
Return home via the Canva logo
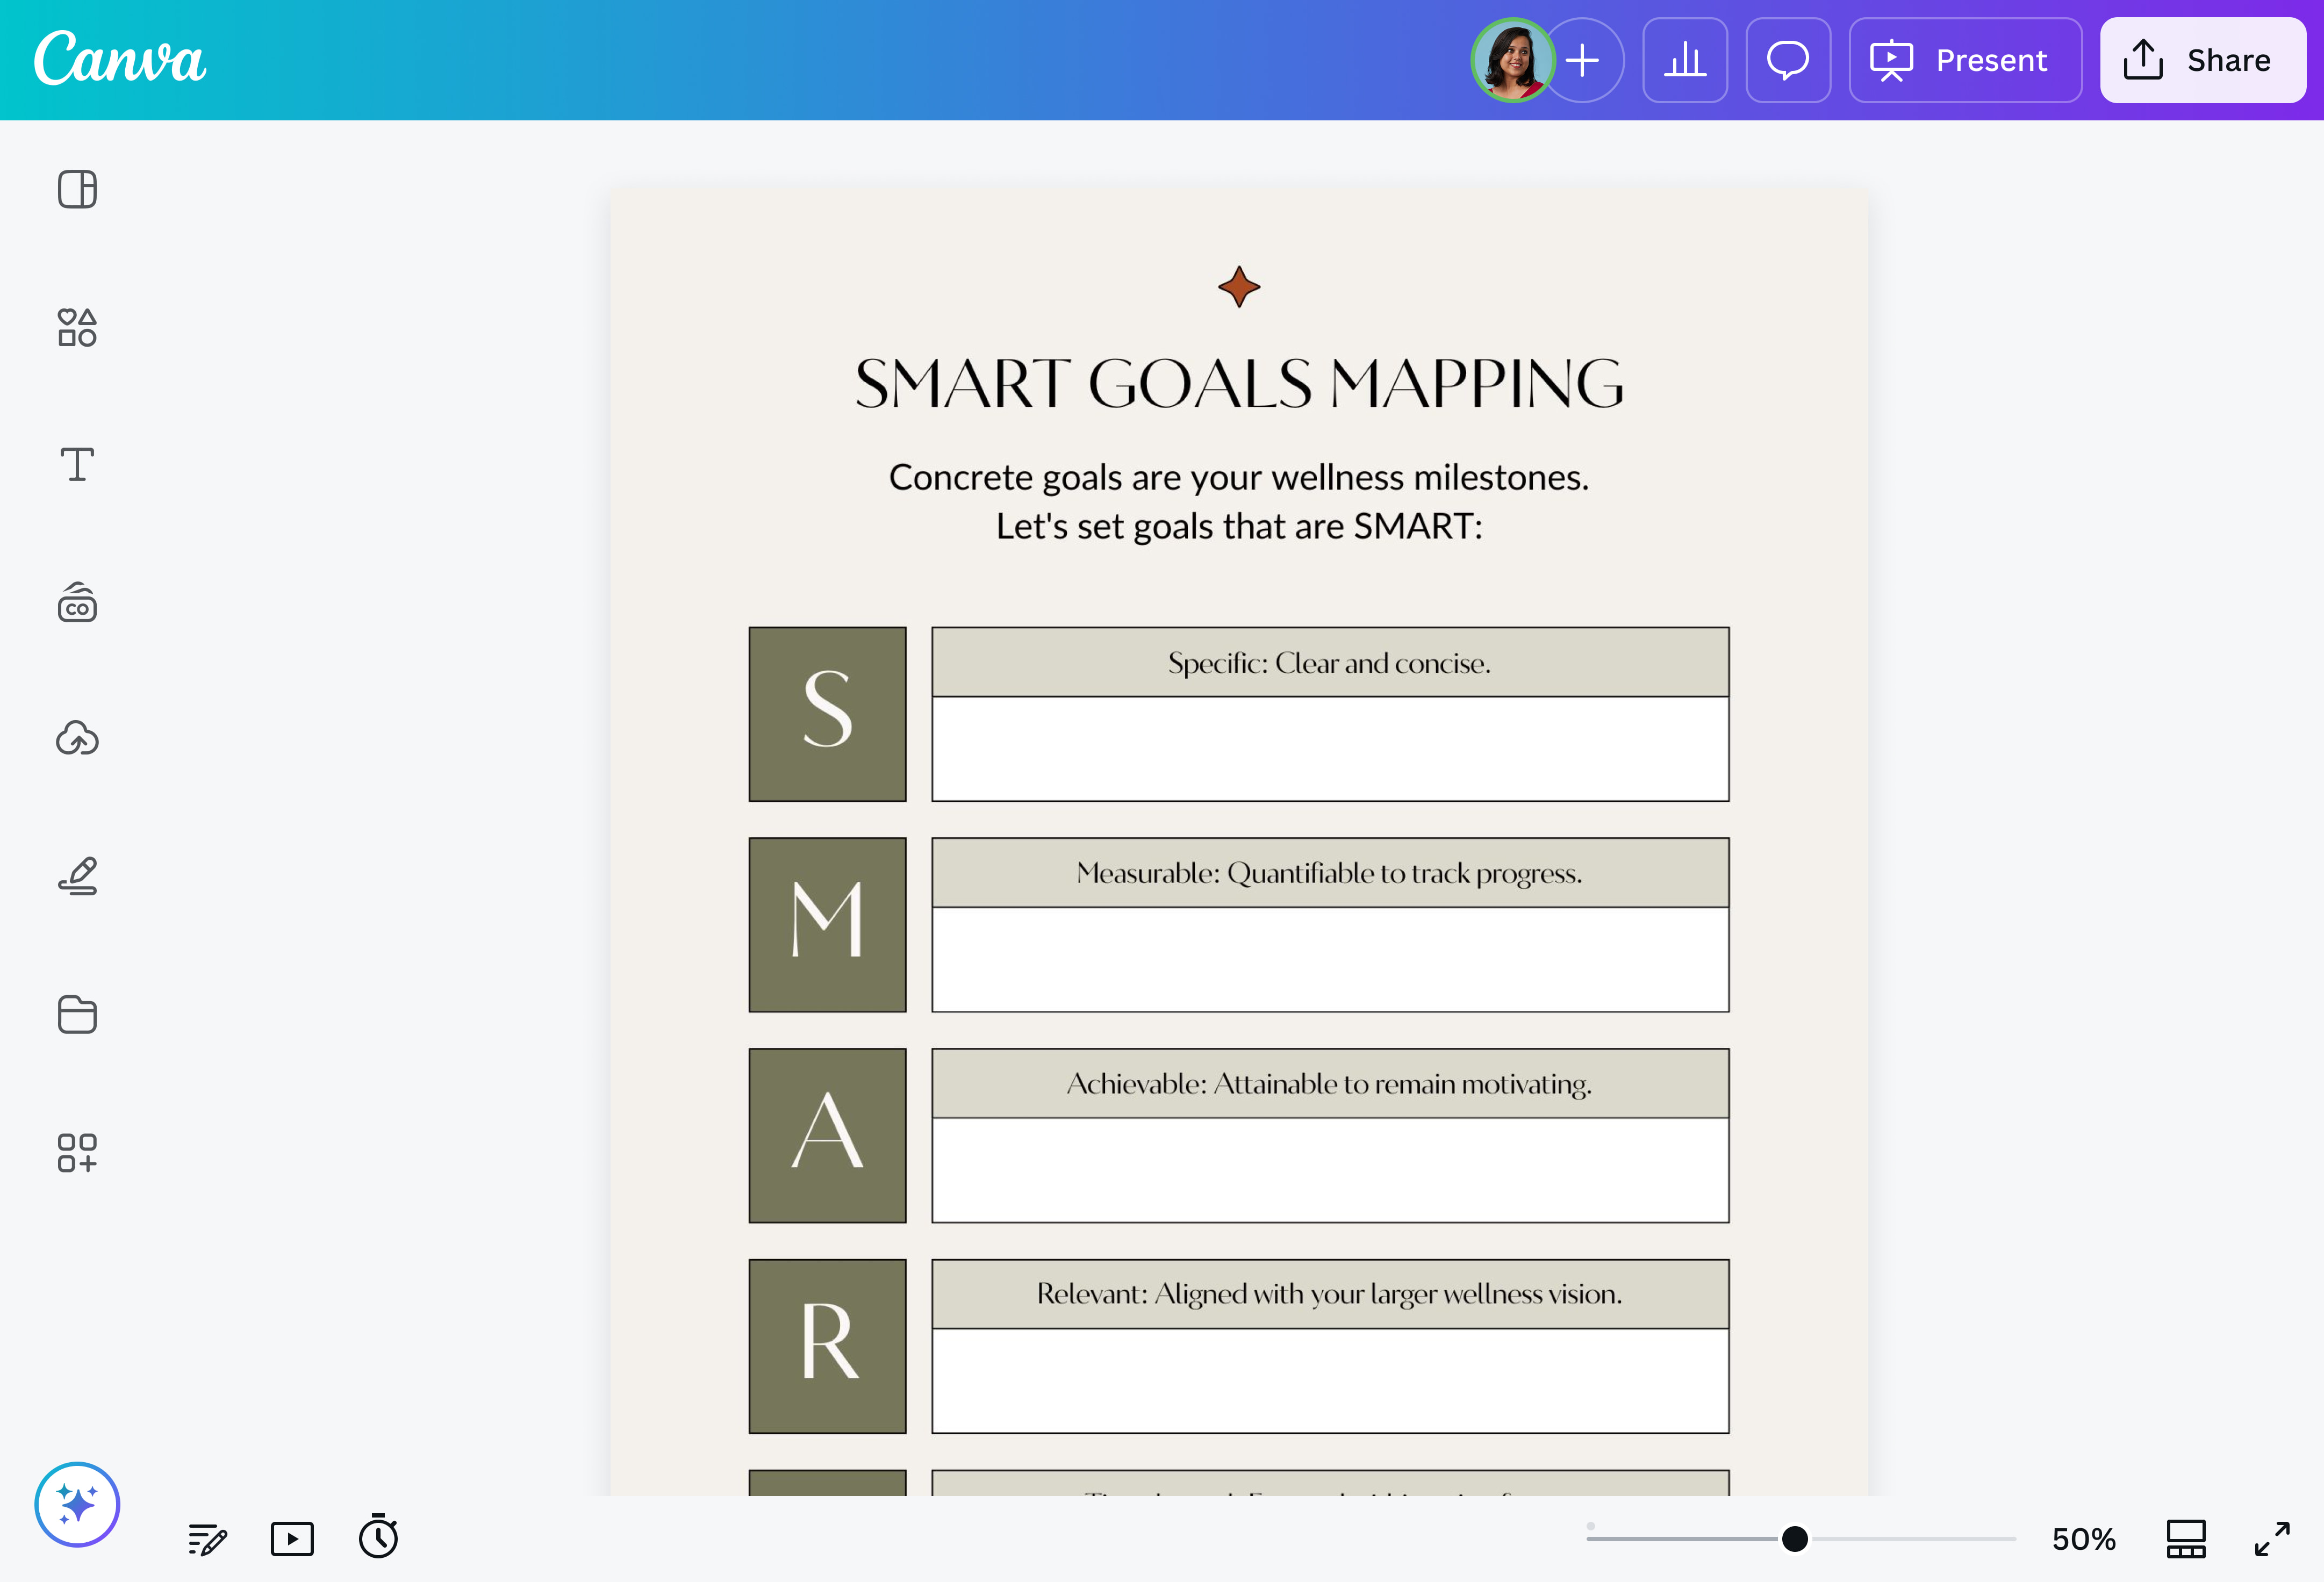click(119, 60)
